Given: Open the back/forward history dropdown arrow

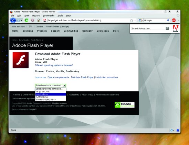Looking at the screenshot, I should pos(22,20).
